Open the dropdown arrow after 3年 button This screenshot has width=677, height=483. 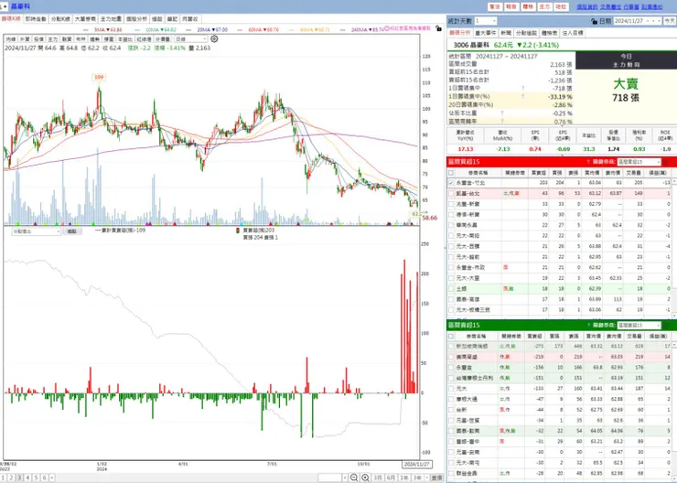point(427,478)
